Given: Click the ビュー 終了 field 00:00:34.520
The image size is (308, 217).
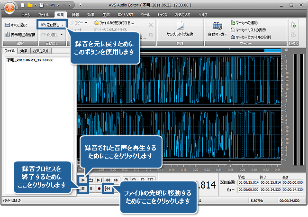Looking at the screenshot, I should 271,189.
